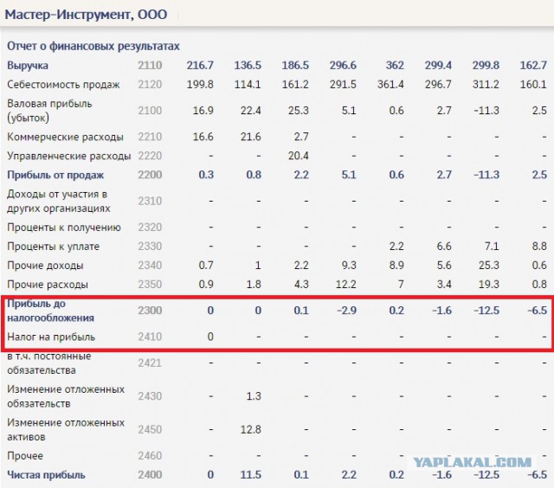Click в т.ч. постоянные обязательства label
554x488 pixels.
point(49,363)
